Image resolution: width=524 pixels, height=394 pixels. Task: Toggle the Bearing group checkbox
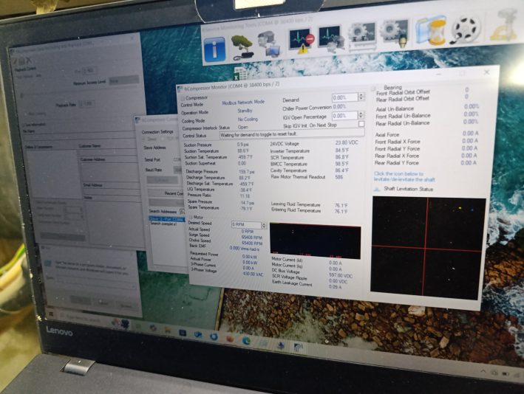click(373, 89)
